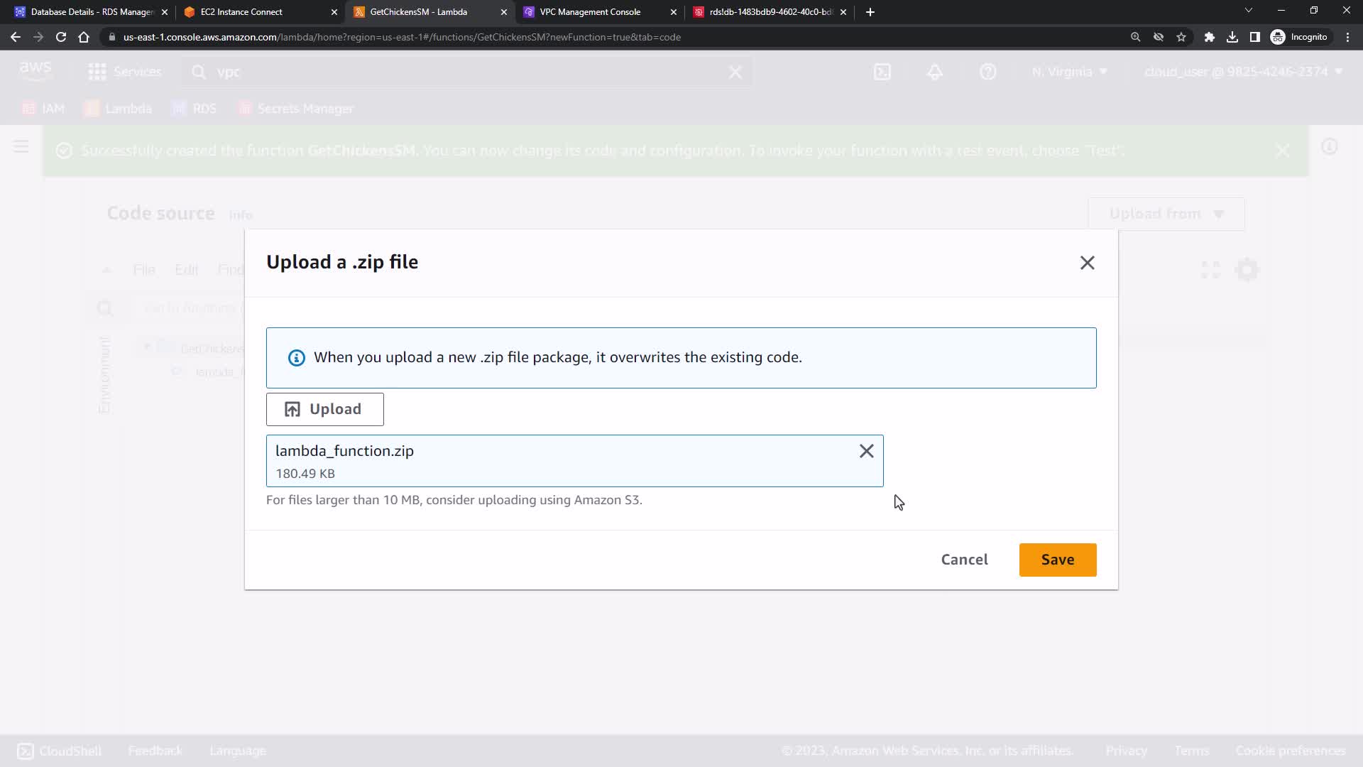
Task: Switch to the EC2 Instance Connect tab
Action: point(241,12)
